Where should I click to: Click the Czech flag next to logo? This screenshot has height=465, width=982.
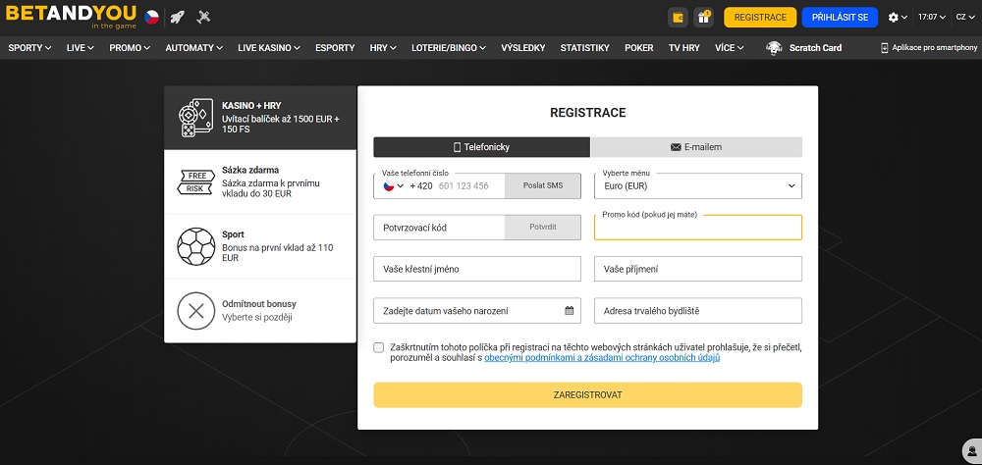[x=151, y=17]
